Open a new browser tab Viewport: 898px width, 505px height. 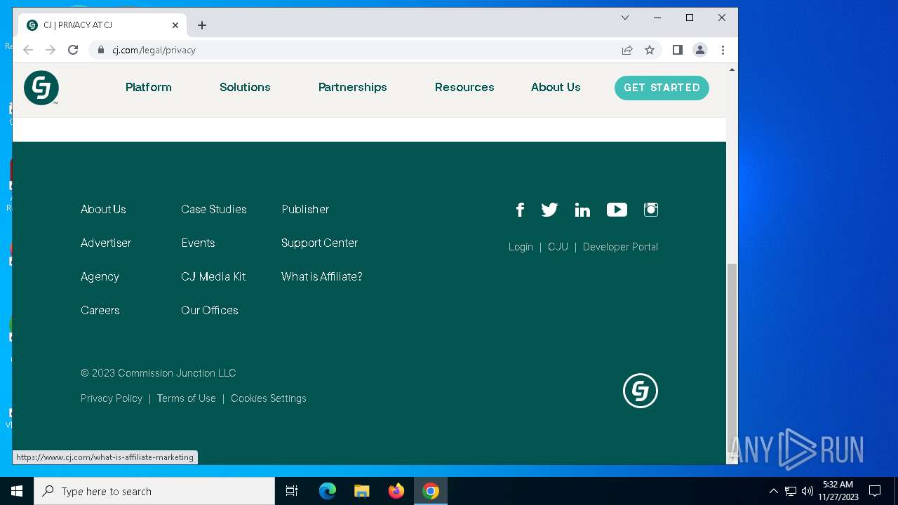point(202,25)
